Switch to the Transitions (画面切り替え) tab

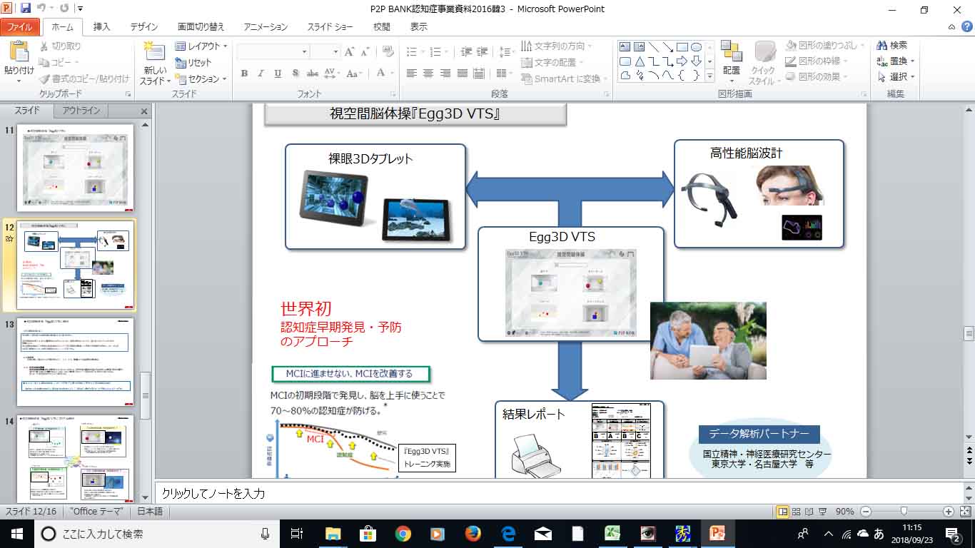(201, 27)
